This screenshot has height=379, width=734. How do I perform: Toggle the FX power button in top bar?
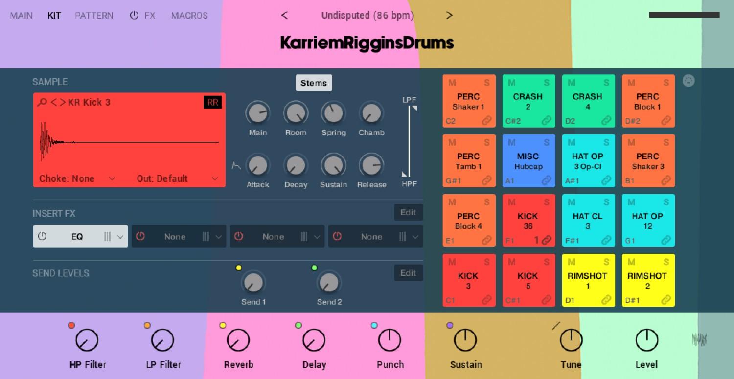click(x=134, y=15)
